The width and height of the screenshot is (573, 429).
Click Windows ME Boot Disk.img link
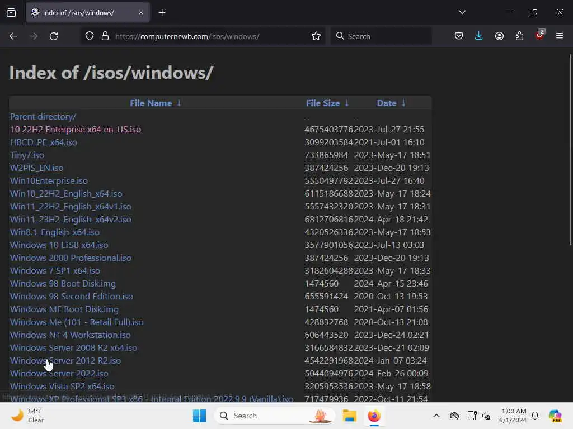[64, 309]
